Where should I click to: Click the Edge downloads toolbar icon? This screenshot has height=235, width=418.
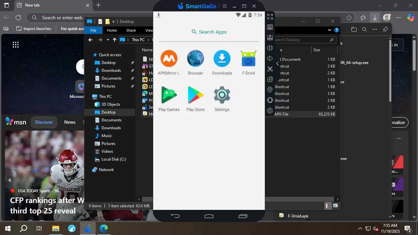375,18
